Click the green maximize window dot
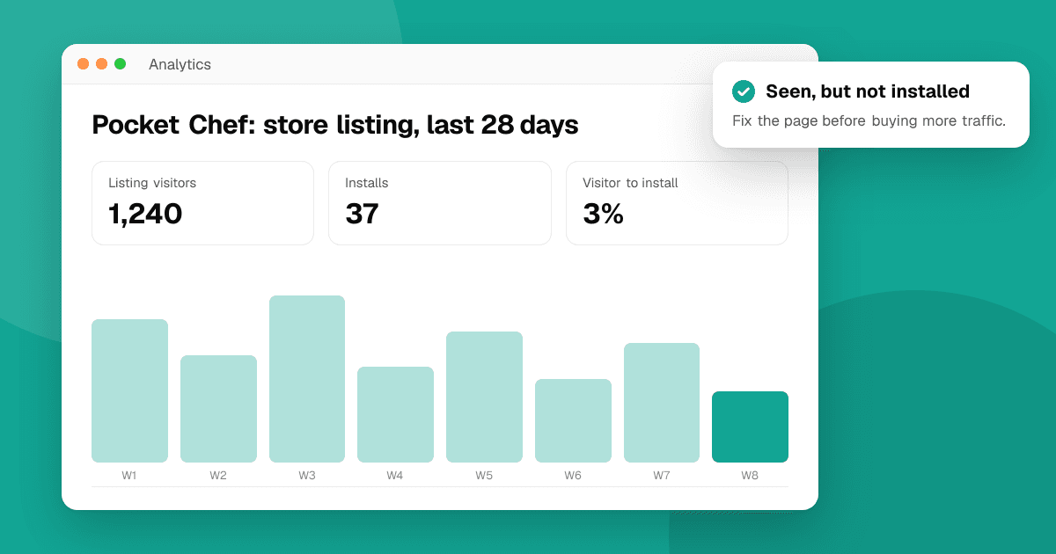The width and height of the screenshot is (1056, 554). pos(121,64)
